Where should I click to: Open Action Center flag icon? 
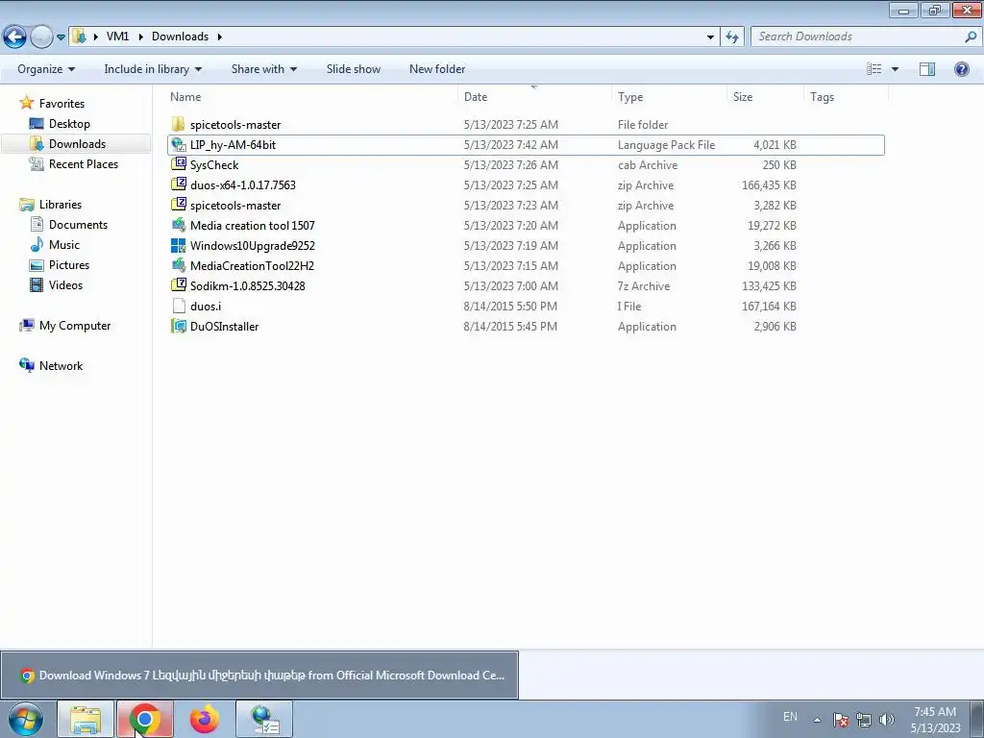841,719
